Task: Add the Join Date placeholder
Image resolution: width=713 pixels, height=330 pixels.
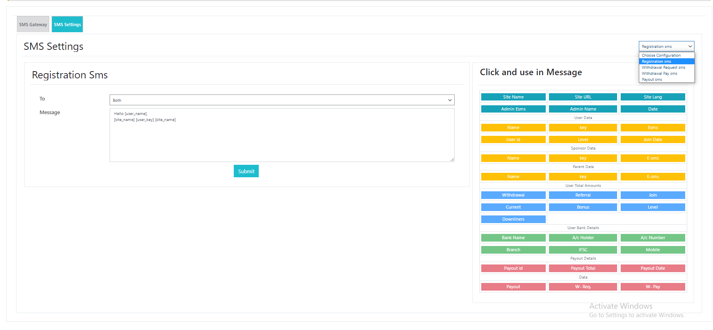Action: [x=653, y=139]
